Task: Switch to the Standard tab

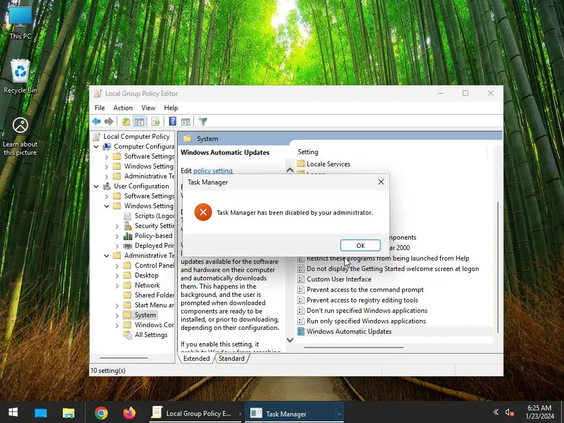Action: (x=231, y=359)
